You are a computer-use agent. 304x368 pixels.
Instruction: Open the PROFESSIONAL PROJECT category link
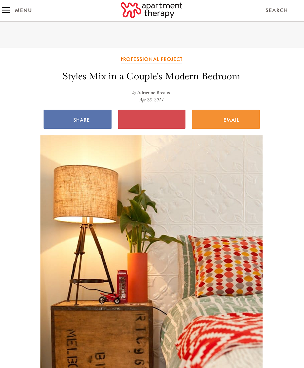151,59
